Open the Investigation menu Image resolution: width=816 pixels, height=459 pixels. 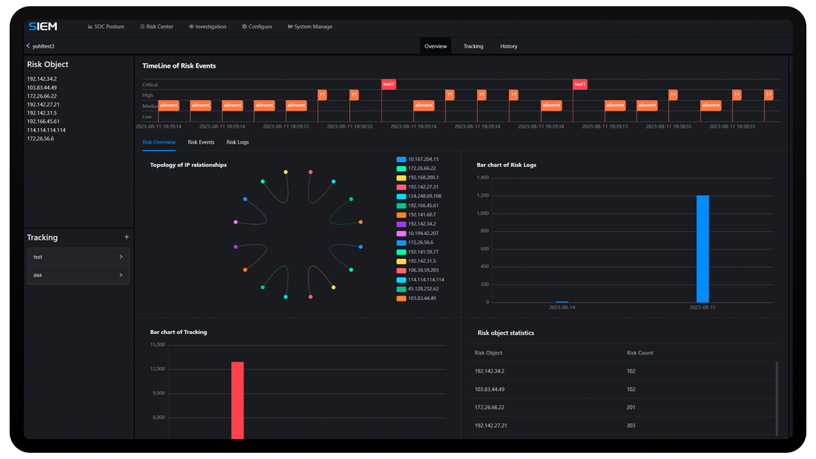pyautogui.click(x=207, y=27)
